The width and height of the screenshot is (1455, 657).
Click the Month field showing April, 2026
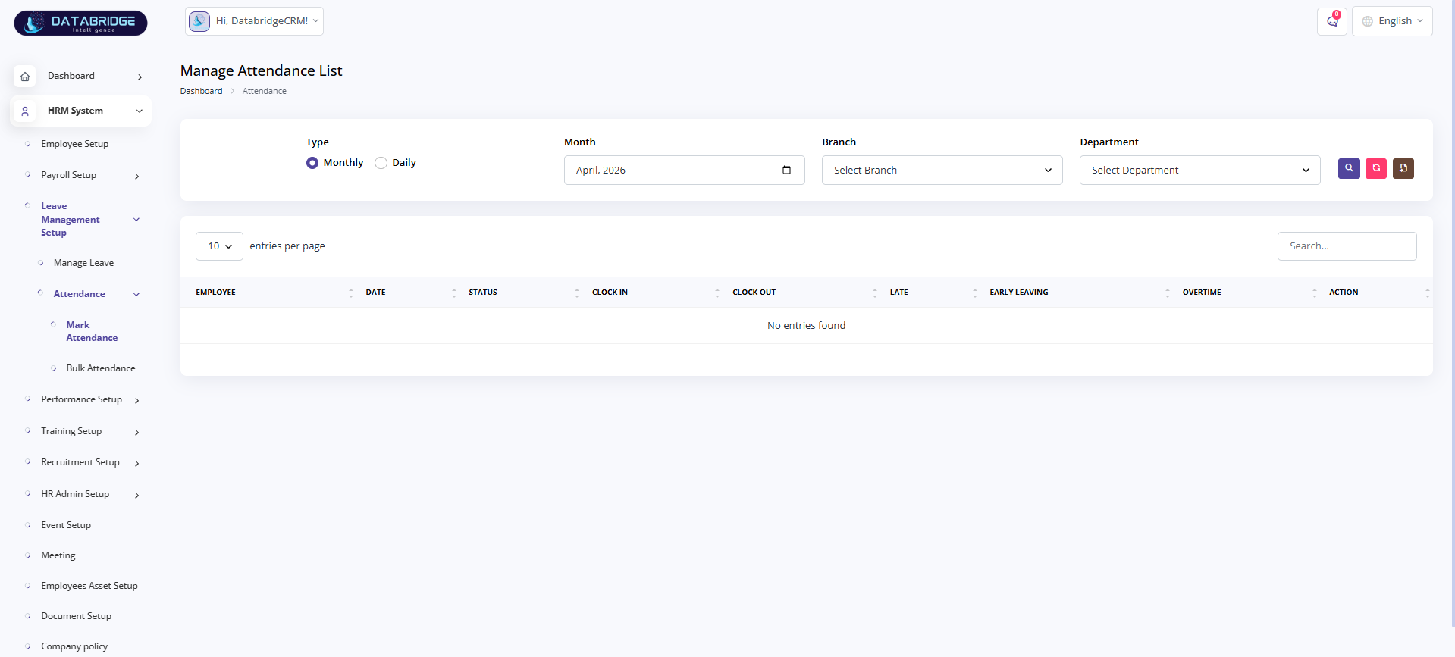tap(684, 171)
